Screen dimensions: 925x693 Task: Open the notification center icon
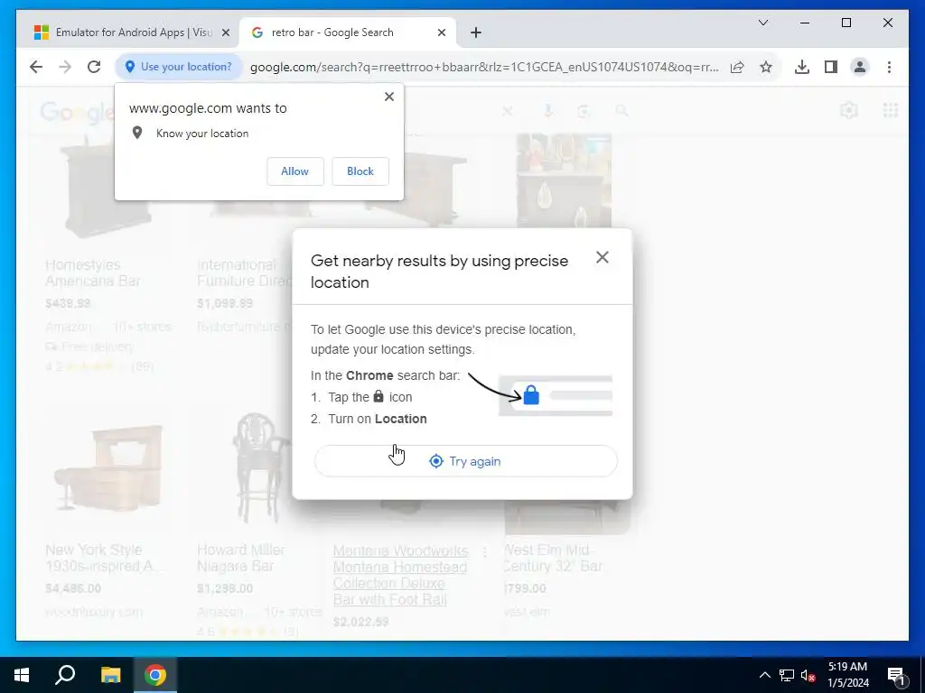point(896,675)
